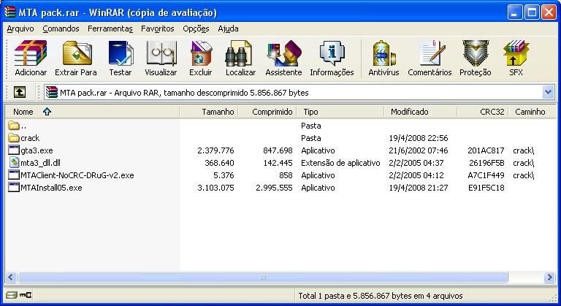Go up one folder level
The width and height of the screenshot is (561, 306).
(20, 92)
